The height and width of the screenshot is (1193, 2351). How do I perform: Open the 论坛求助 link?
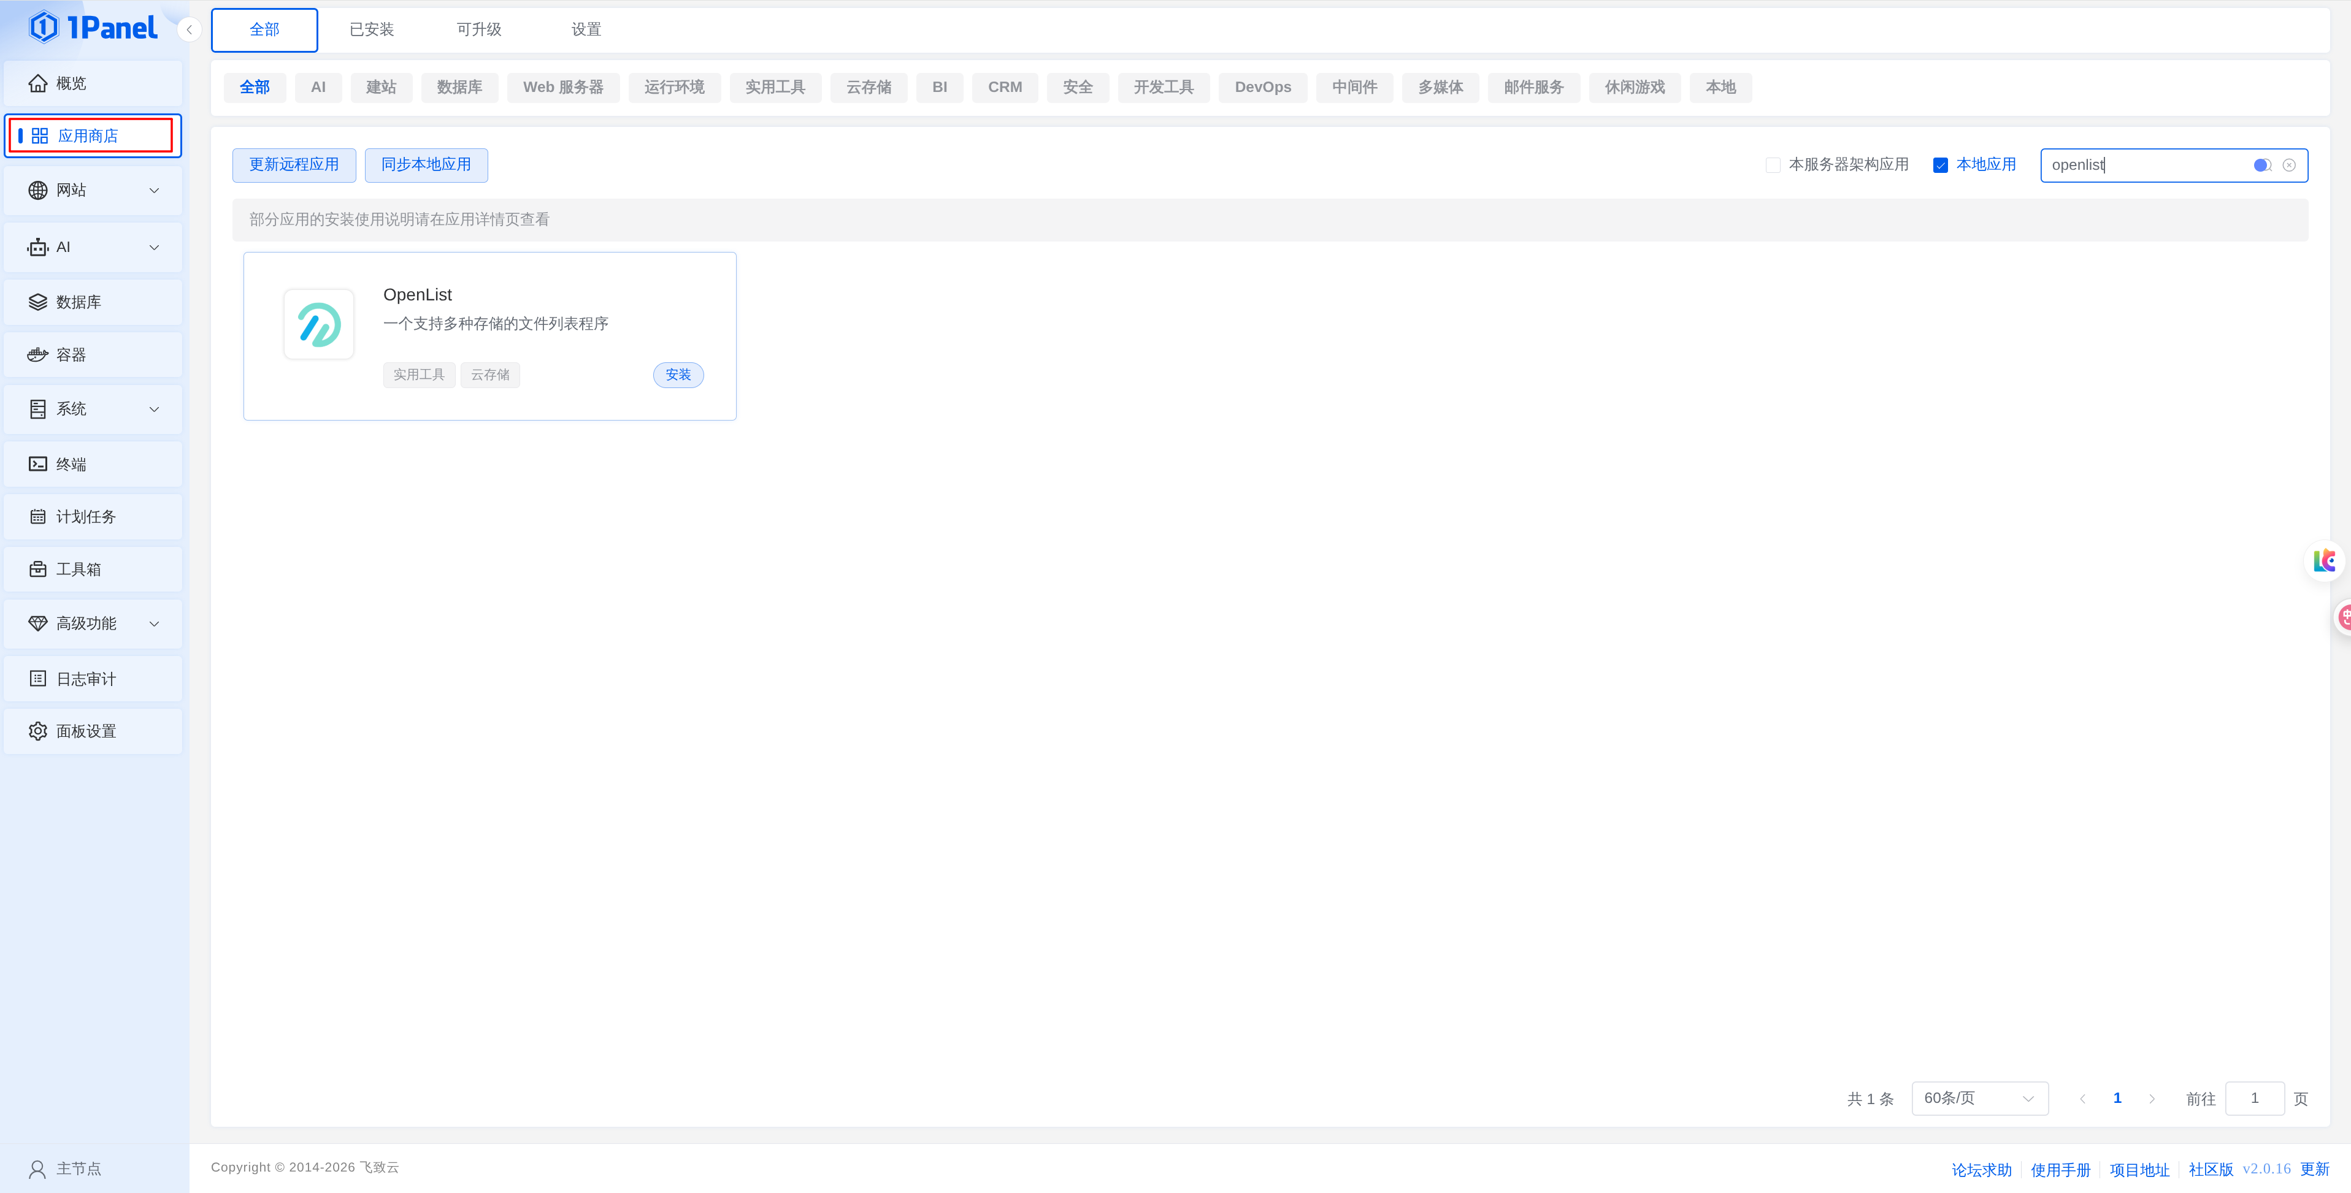pos(1981,1170)
